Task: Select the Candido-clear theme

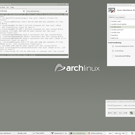Action: point(123,27)
